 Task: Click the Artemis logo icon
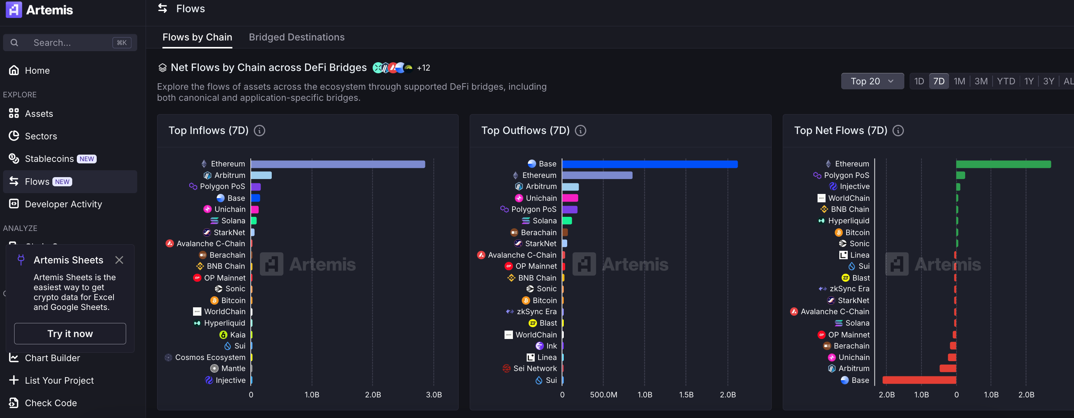(14, 9)
